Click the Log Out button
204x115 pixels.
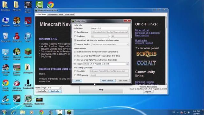tap(148, 92)
